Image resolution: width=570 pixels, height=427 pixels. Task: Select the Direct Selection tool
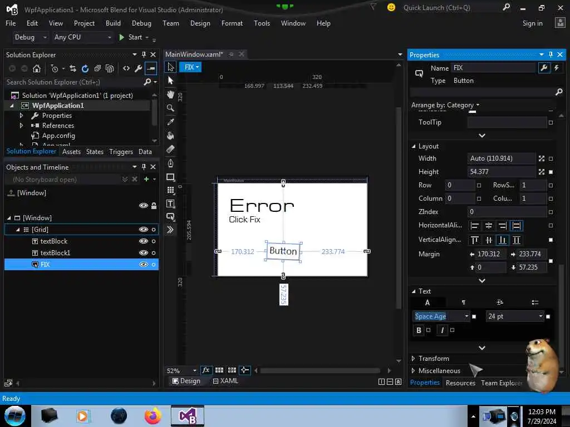click(x=170, y=81)
